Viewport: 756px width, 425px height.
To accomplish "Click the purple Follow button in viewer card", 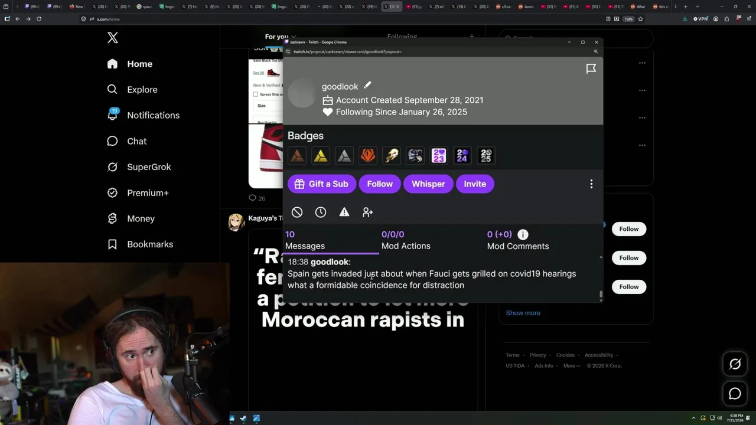I will [380, 184].
